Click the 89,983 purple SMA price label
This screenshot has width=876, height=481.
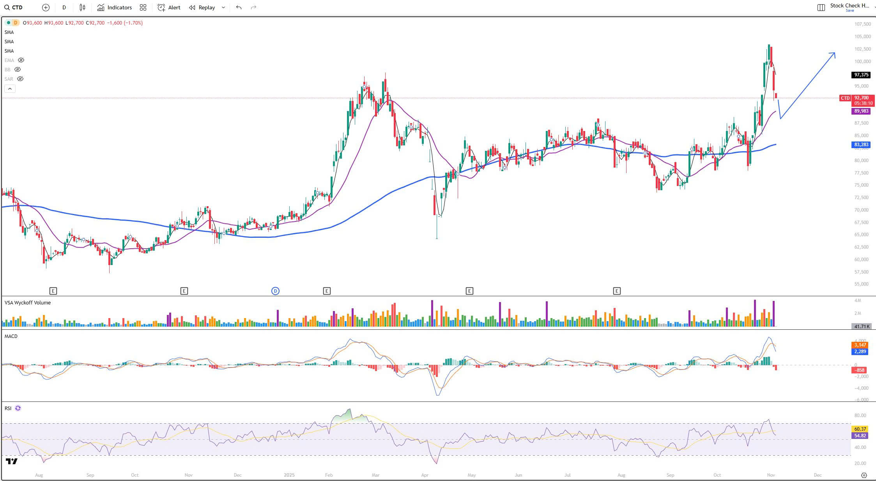coord(861,111)
